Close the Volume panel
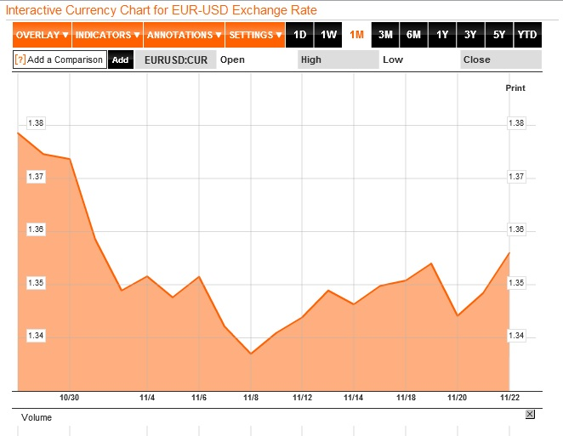Viewport: 563px width, 436px height. click(530, 414)
